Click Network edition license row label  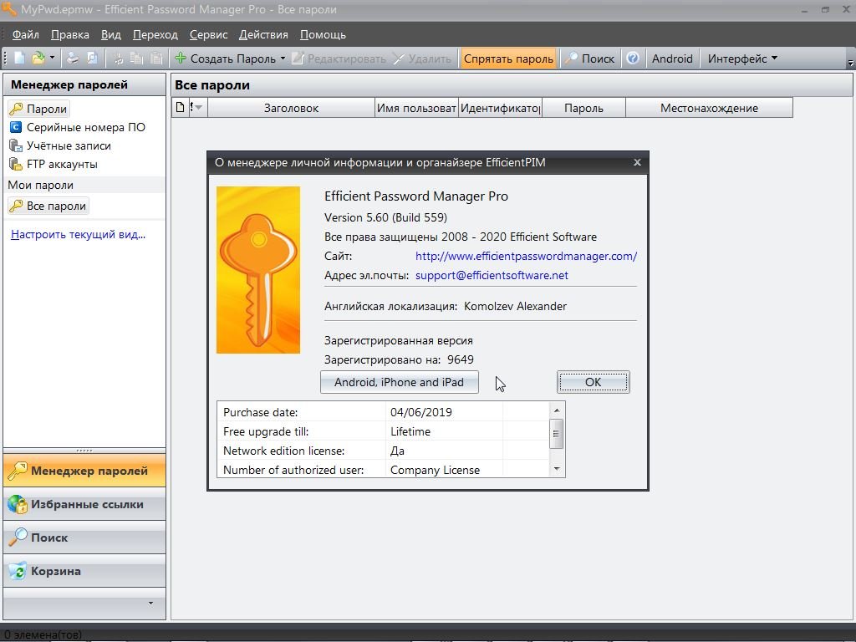tap(283, 451)
